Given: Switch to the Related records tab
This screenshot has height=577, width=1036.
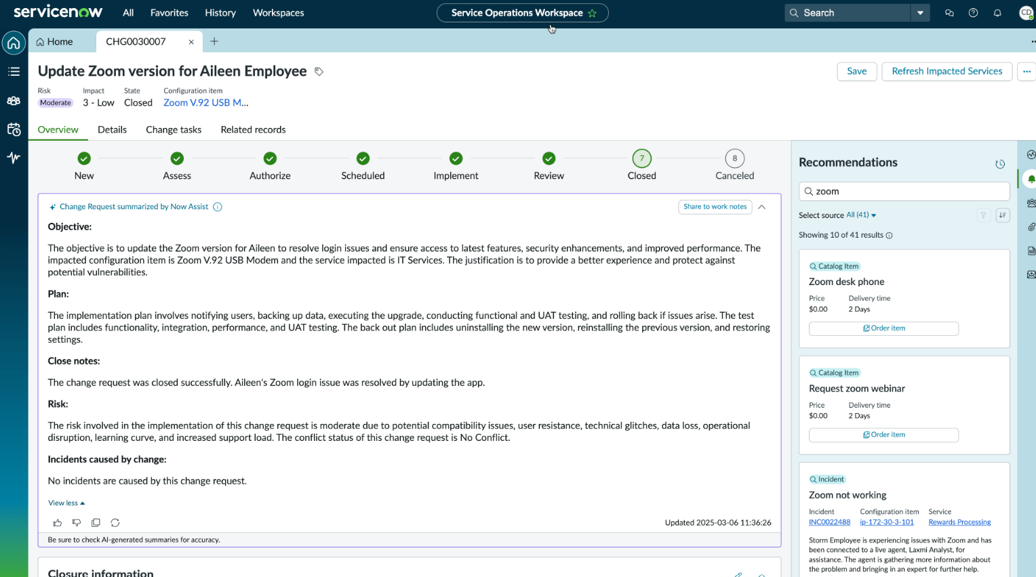Looking at the screenshot, I should click(254, 130).
